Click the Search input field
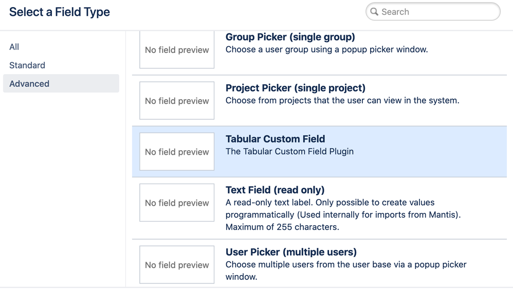 pyautogui.click(x=437, y=12)
